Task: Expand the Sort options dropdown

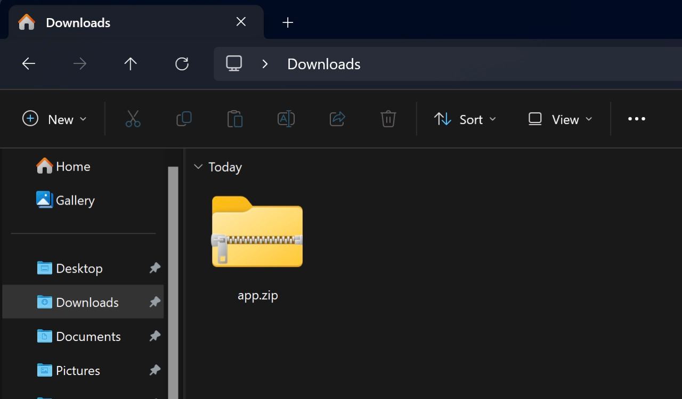Action: tap(465, 119)
